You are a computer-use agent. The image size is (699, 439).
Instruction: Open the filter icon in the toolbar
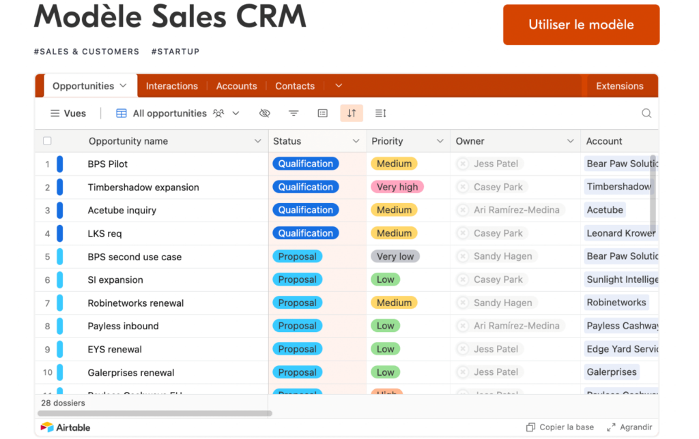click(x=293, y=113)
